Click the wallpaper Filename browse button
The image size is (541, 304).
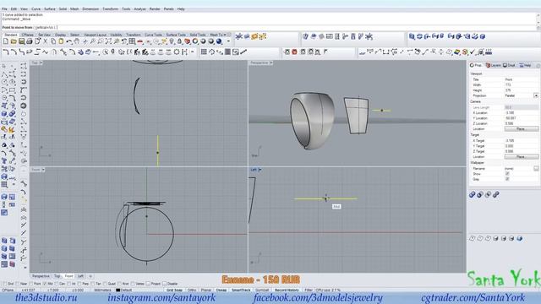536,169
